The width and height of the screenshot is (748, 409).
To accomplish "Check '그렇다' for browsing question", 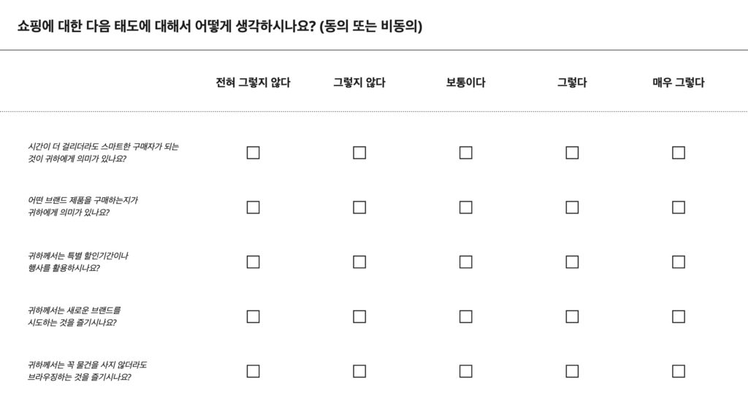I will [572, 371].
